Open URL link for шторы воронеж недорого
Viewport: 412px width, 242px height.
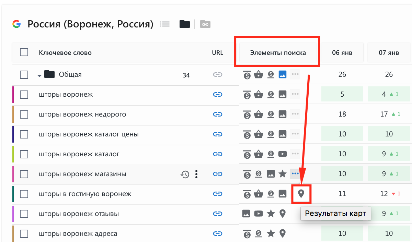tap(217, 114)
